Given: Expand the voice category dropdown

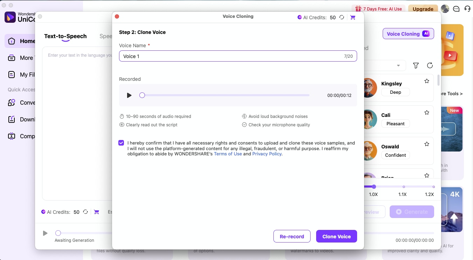Looking at the screenshot, I should [x=398, y=66].
